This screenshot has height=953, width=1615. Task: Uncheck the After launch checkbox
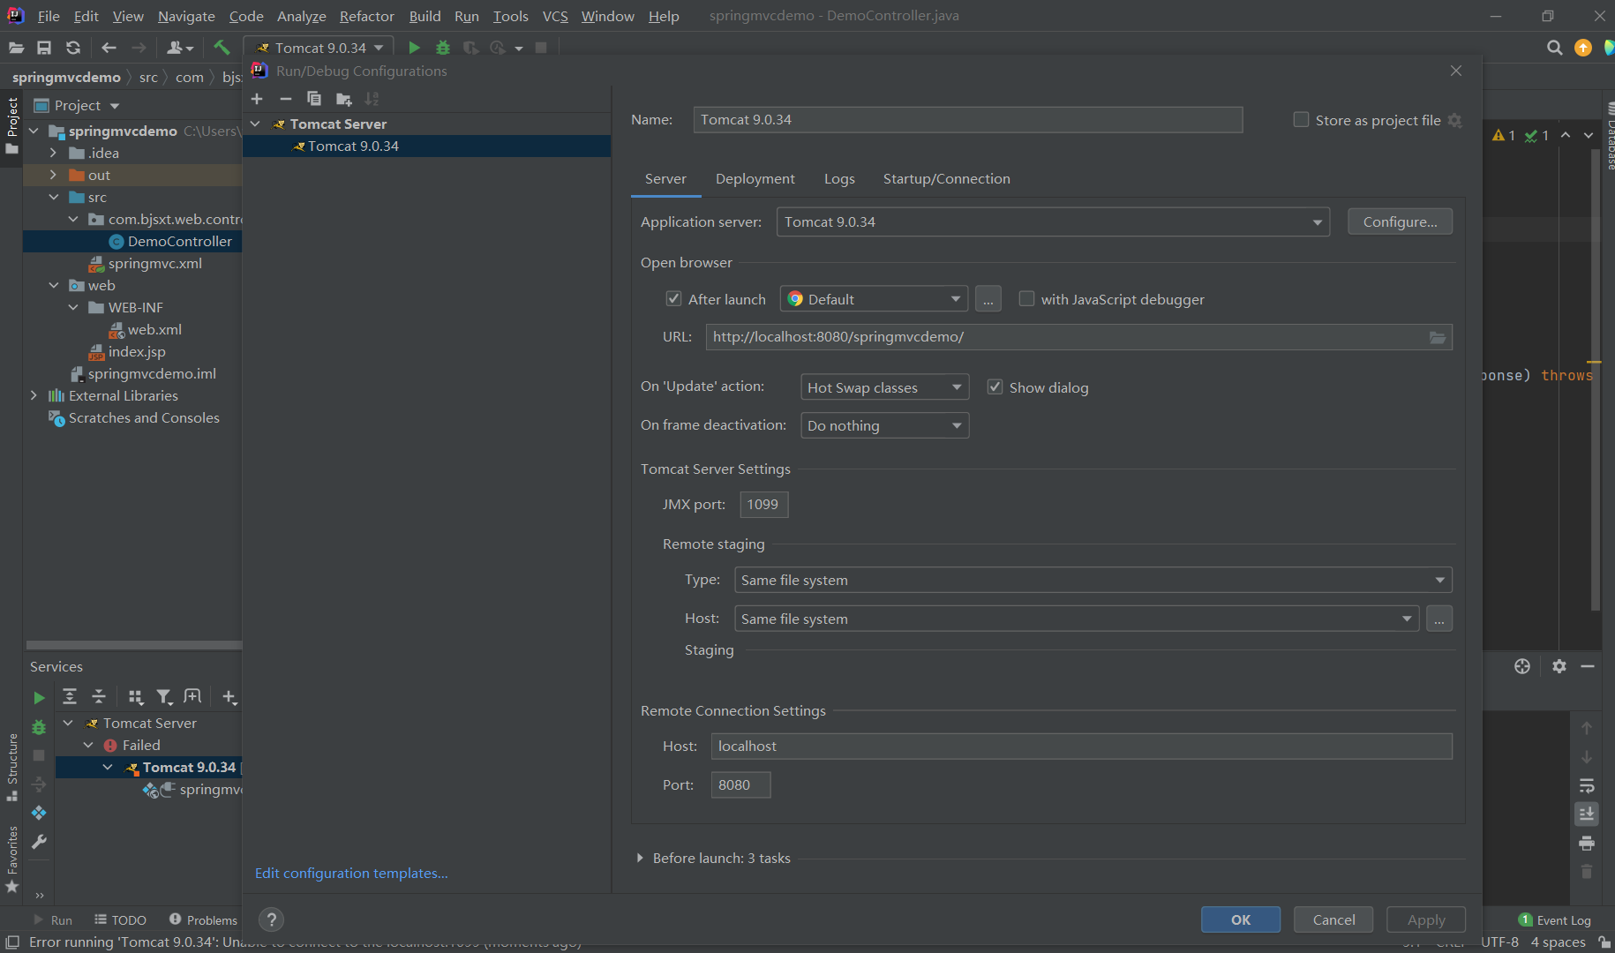click(x=673, y=299)
